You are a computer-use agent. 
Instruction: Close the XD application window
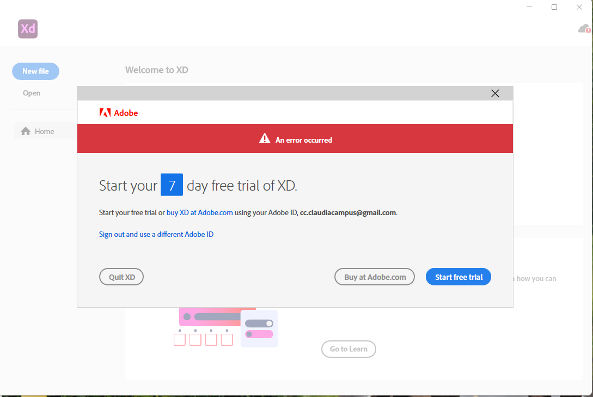click(x=579, y=7)
